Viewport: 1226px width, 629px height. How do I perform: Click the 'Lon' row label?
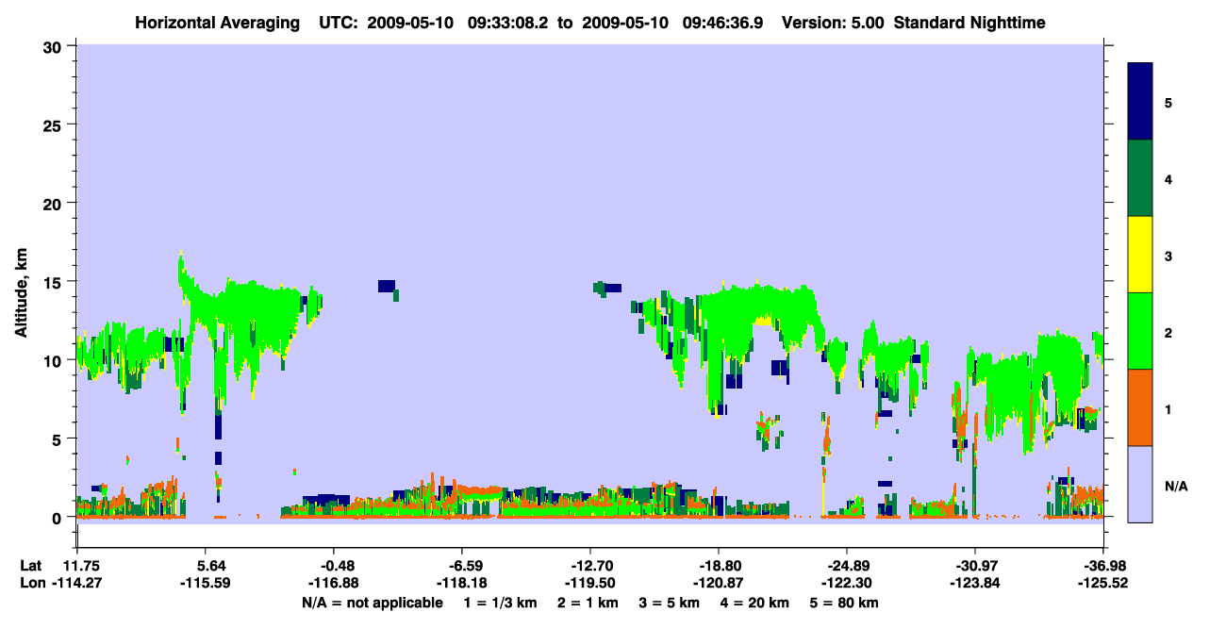tap(32, 583)
